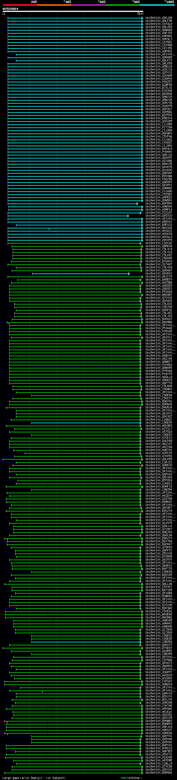Select the UniRef100_P46257 label

click(x=159, y=82)
